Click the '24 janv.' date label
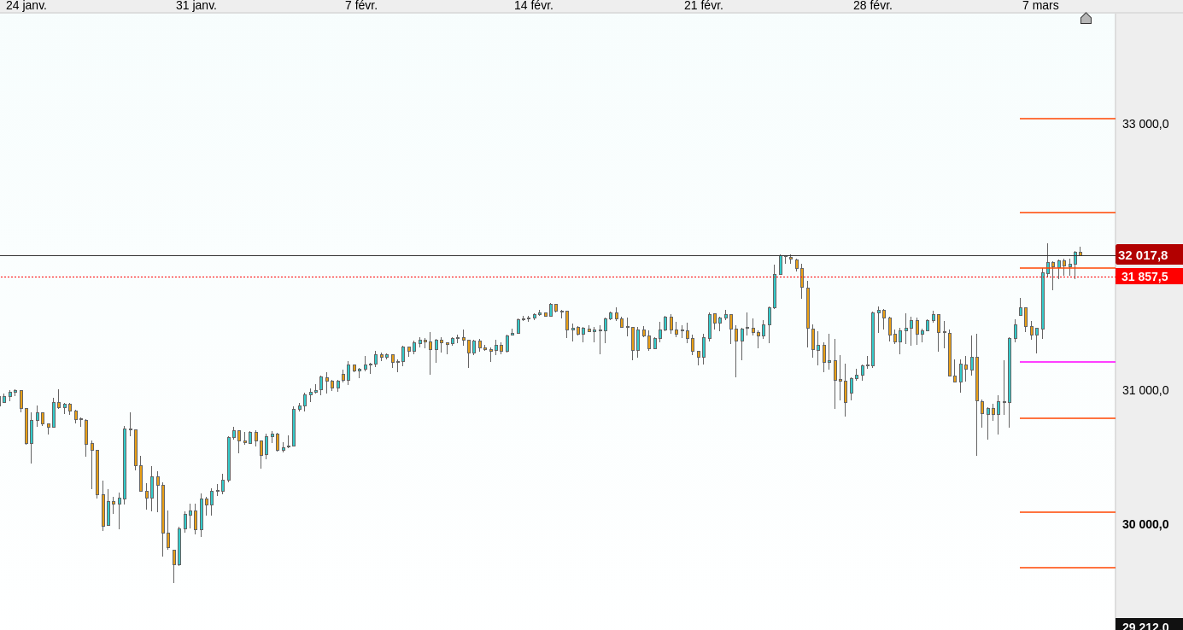This screenshot has width=1183, height=630. click(x=26, y=6)
